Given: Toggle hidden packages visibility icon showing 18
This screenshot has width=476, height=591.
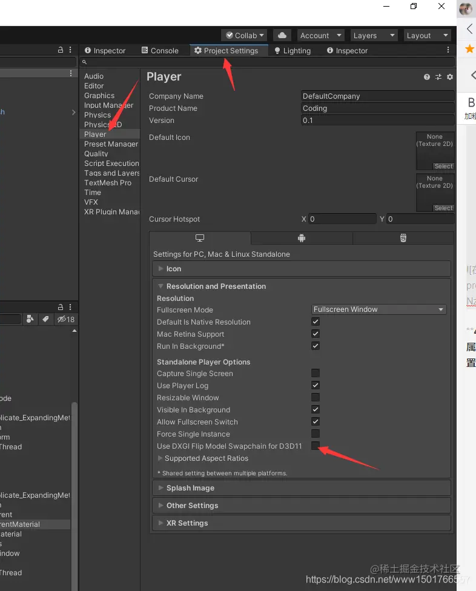Looking at the screenshot, I should tap(66, 319).
